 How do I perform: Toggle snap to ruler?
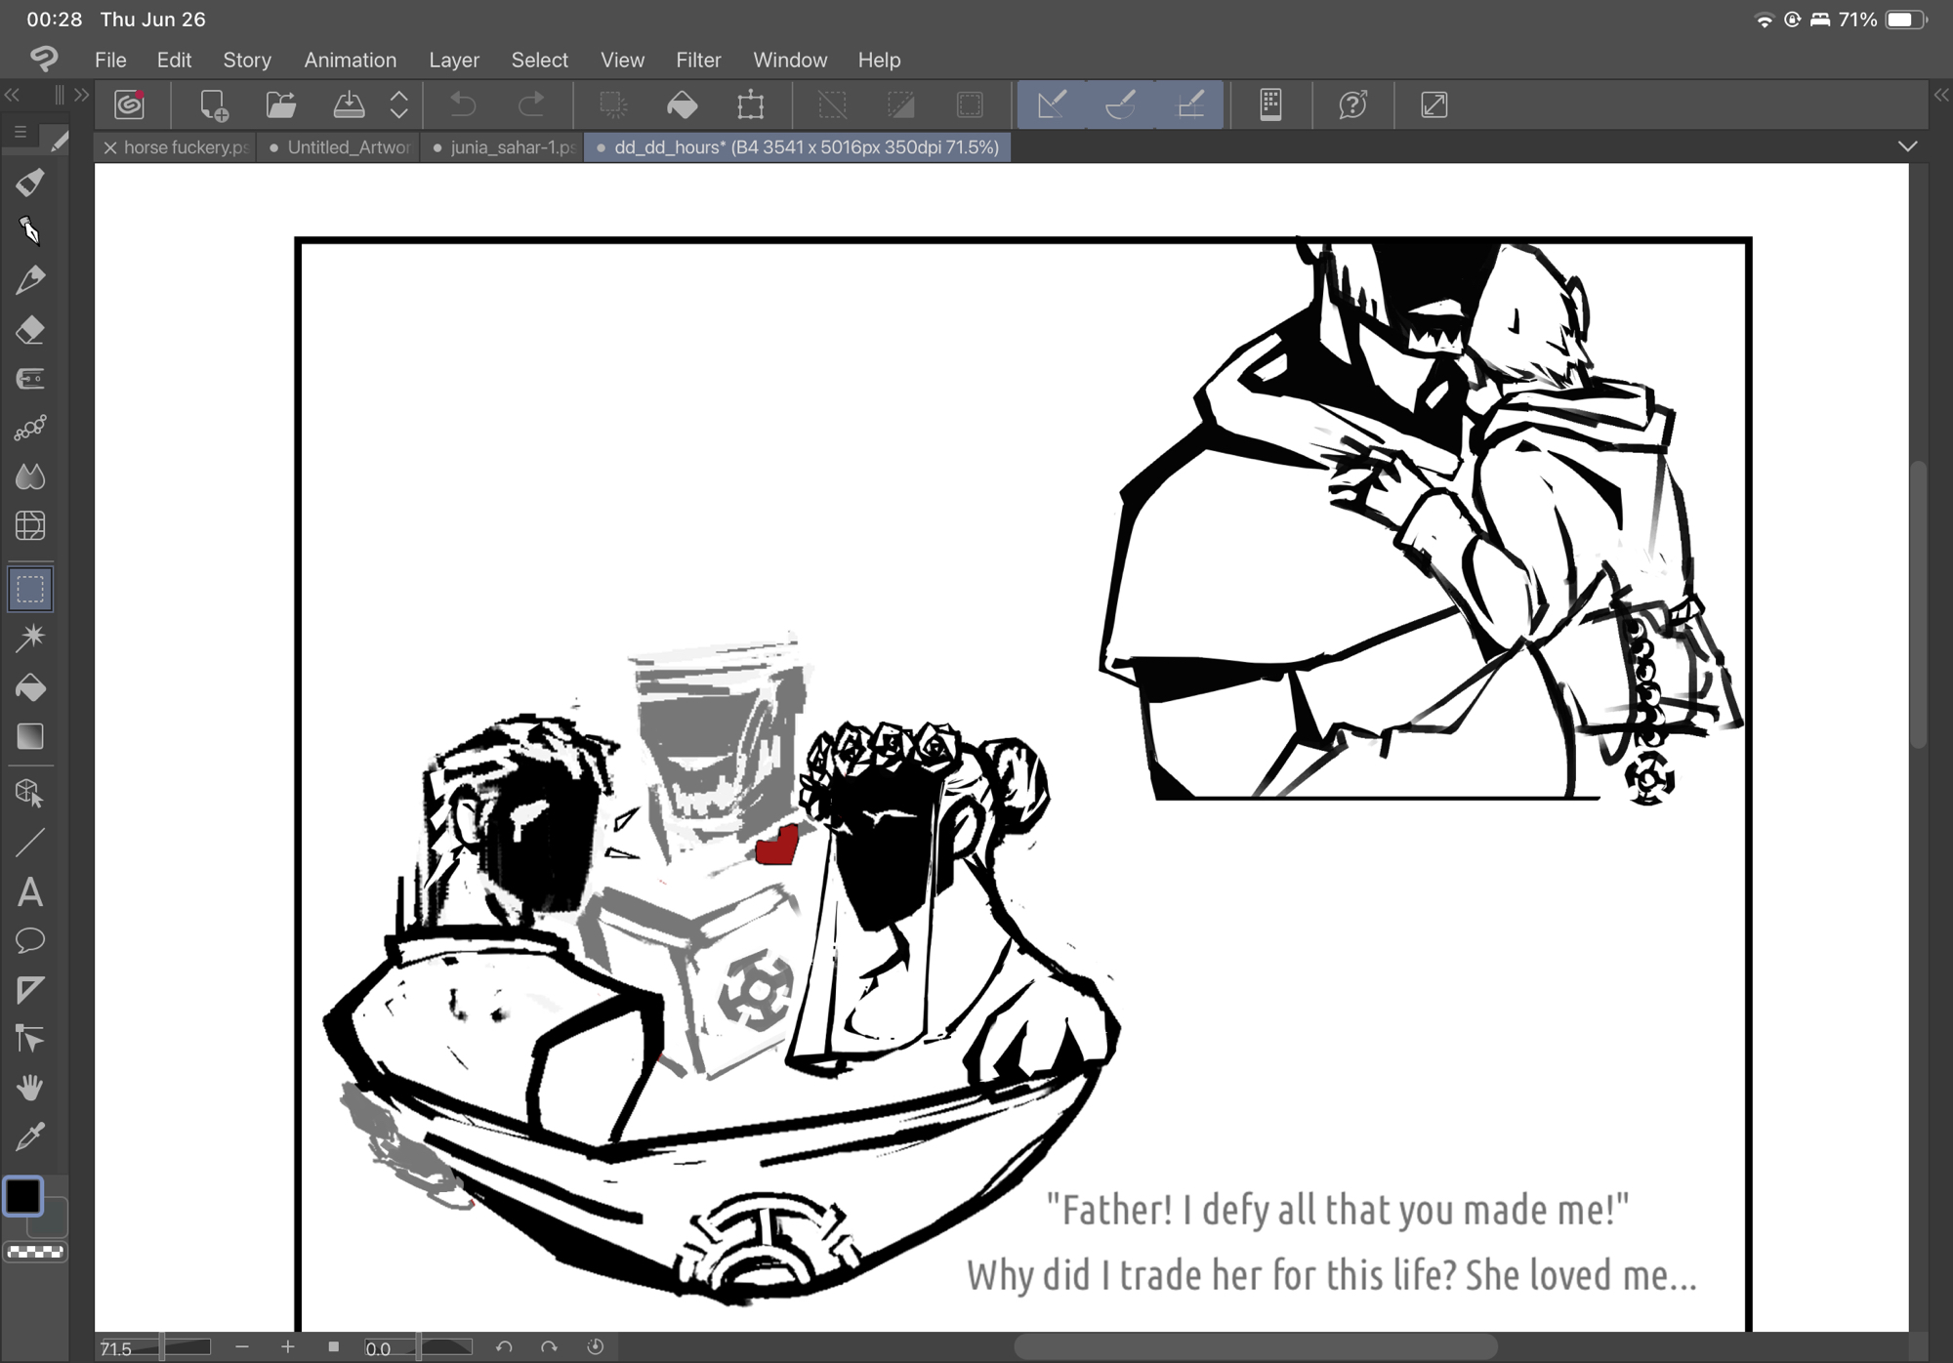point(1052,105)
